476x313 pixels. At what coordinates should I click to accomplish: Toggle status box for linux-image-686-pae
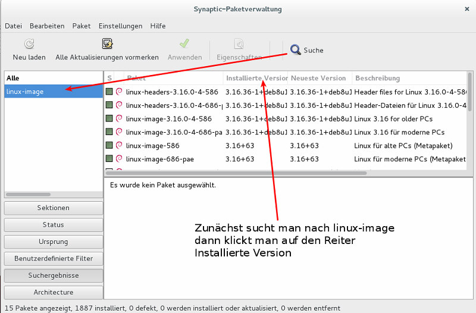[x=109, y=159]
